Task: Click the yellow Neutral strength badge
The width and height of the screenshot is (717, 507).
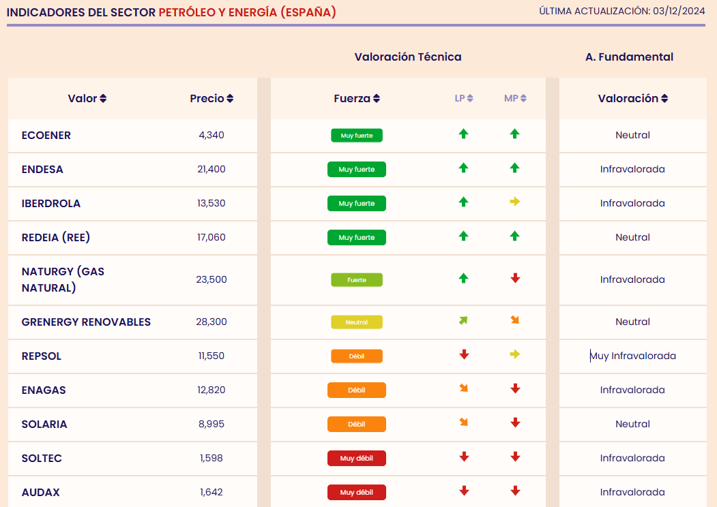Action: click(357, 322)
